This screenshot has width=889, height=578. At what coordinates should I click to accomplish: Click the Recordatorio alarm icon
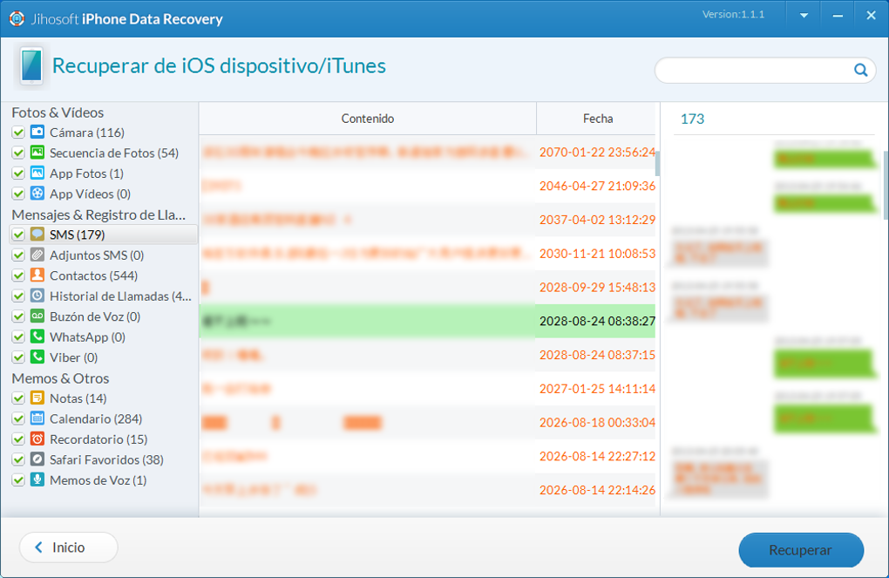37,439
